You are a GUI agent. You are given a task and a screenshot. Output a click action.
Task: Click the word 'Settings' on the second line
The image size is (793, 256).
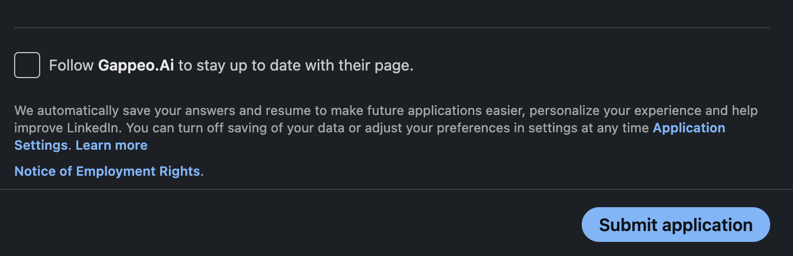(x=41, y=145)
